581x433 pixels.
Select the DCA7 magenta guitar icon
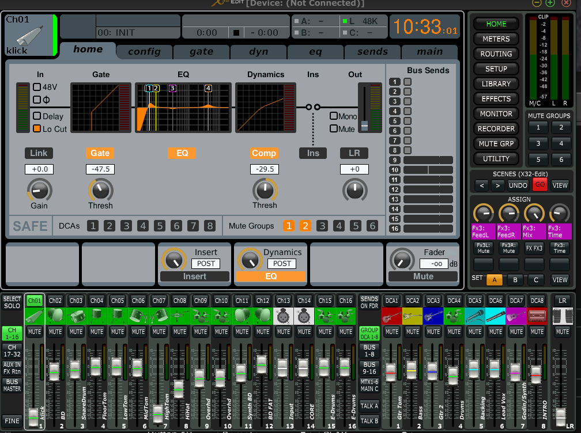click(516, 317)
